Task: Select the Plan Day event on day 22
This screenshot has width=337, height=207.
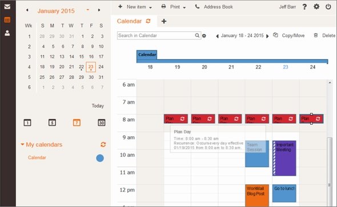Action: 257,119
